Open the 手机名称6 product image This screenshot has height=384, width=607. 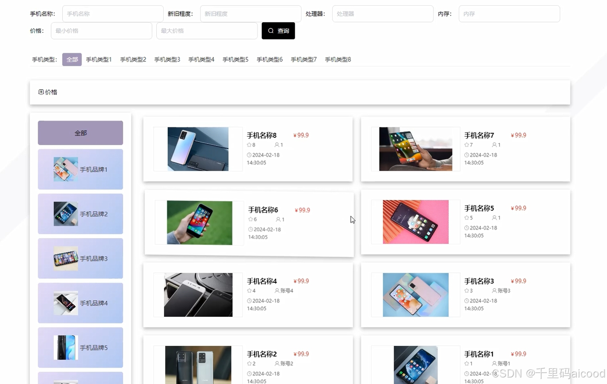pos(200,223)
